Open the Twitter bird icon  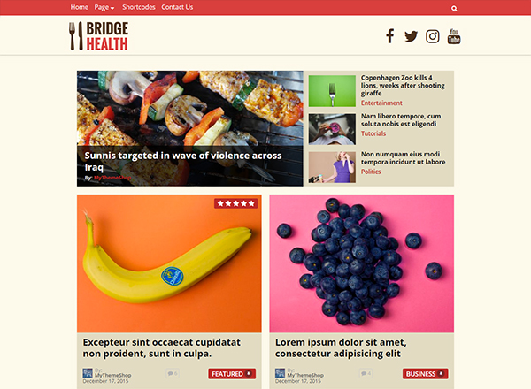411,36
